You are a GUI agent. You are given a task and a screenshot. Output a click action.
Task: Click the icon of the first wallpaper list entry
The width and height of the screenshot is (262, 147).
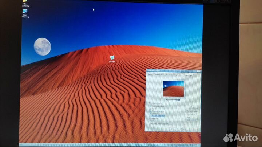[x=150, y=106]
